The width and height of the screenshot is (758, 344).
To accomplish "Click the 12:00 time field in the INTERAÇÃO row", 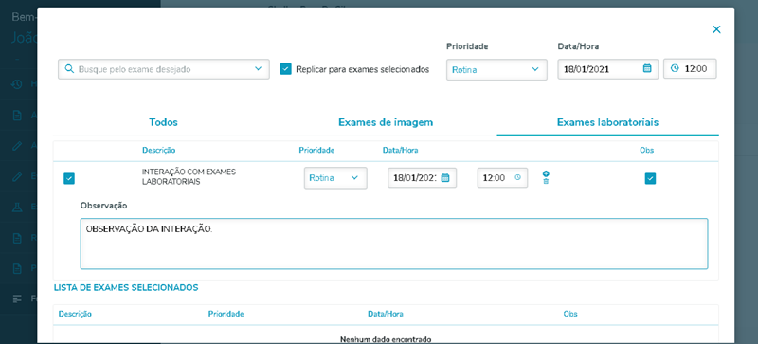I will click(502, 177).
